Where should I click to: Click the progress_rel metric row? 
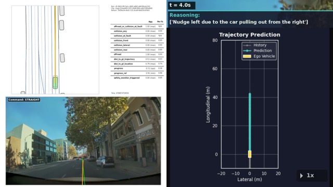click(x=137, y=73)
